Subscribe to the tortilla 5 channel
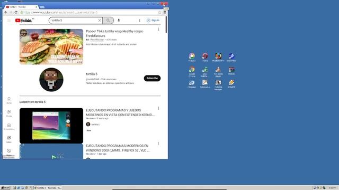339x190 pixels. [152, 78]
